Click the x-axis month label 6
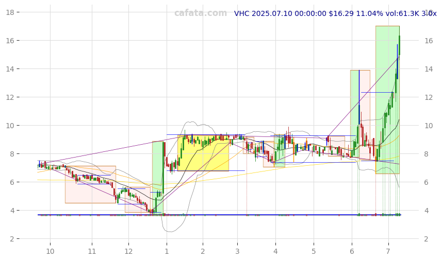Screen dimensions: 442x260 tap(352, 251)
